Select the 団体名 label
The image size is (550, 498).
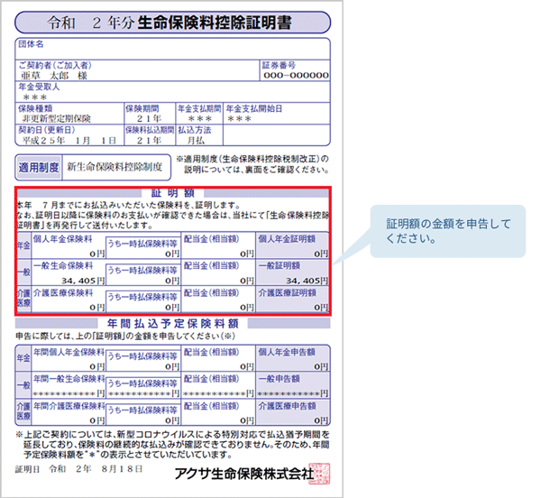click(x=31, y=44)
